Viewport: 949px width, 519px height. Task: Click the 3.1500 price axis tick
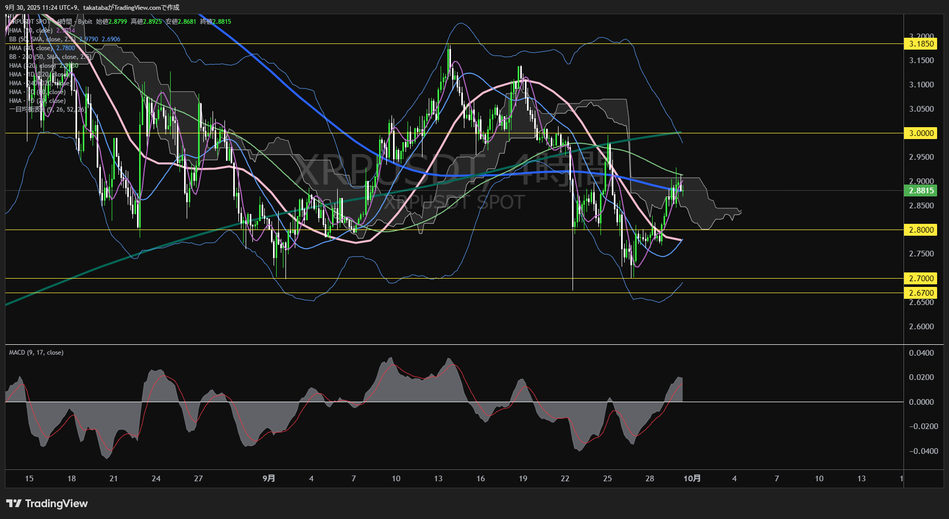(x=922, y=60)
